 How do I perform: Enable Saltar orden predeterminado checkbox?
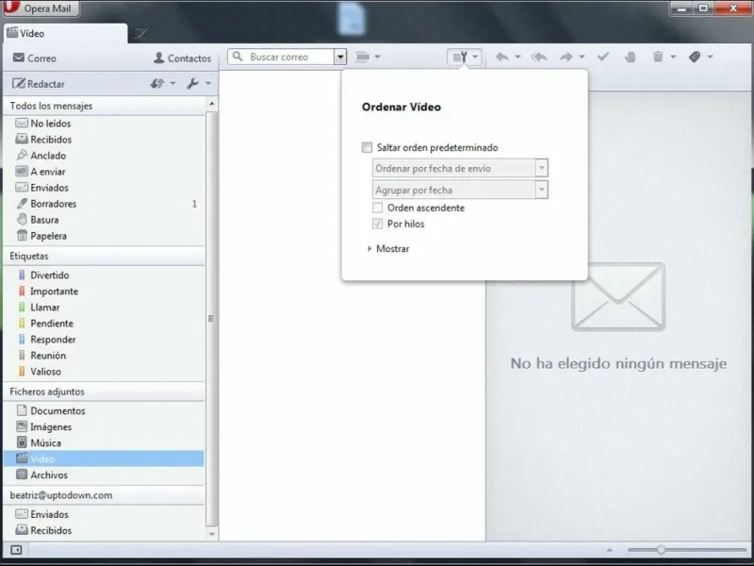367,147
